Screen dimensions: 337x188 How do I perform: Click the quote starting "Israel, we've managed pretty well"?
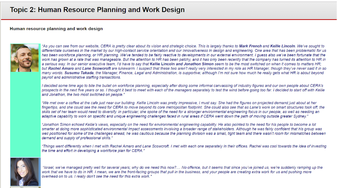tap(182, 172)
